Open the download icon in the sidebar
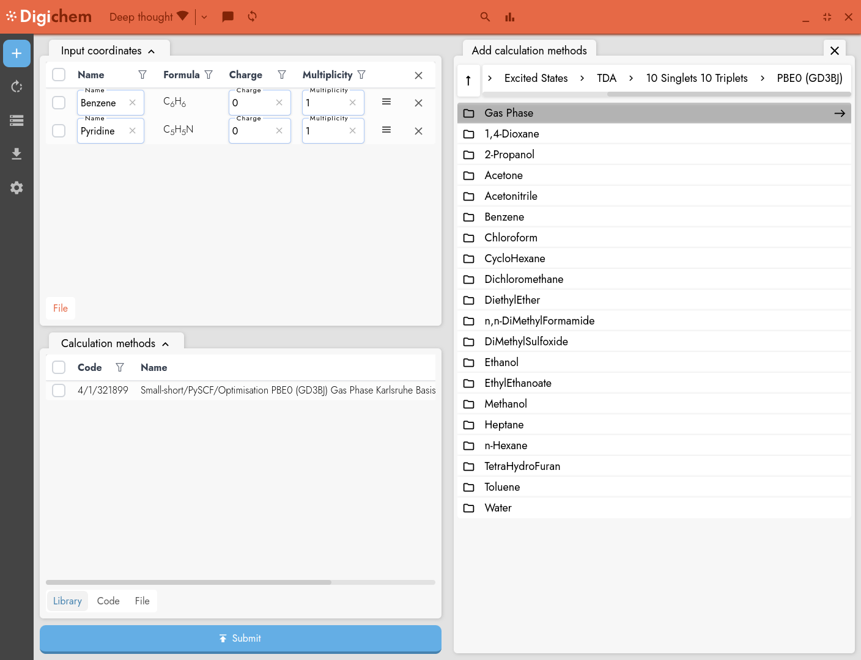The height and width of the screenshot is (660, 861). pos(17,153)
